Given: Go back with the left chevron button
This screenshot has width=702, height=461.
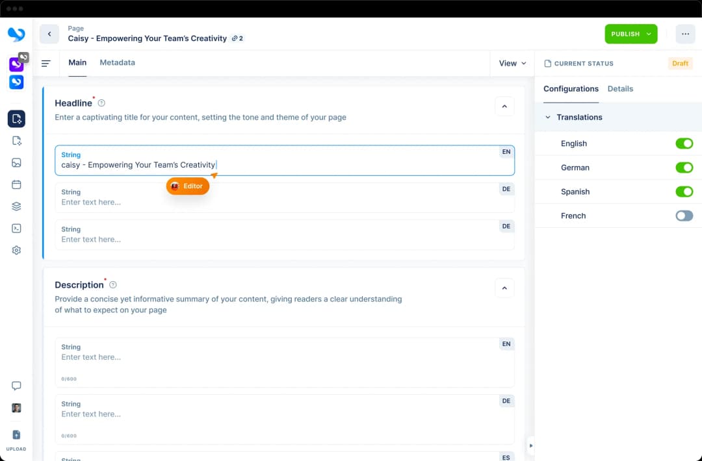Looking at the screenshot, I should [49, 34].
